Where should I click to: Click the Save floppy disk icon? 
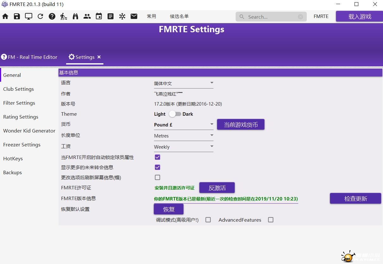click(17, 16)
